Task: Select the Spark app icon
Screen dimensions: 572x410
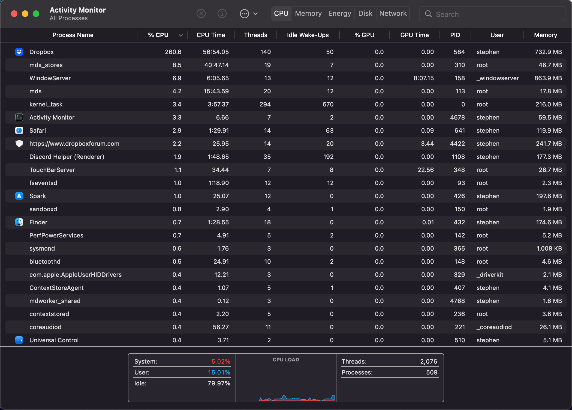Action: click(19, 196)
